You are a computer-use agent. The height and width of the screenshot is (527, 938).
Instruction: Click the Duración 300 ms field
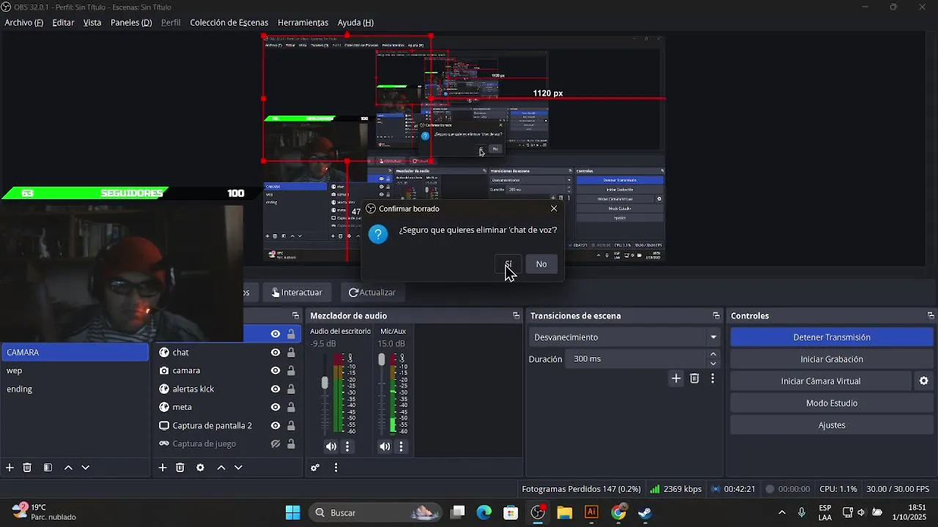click(x=636, y=359)
